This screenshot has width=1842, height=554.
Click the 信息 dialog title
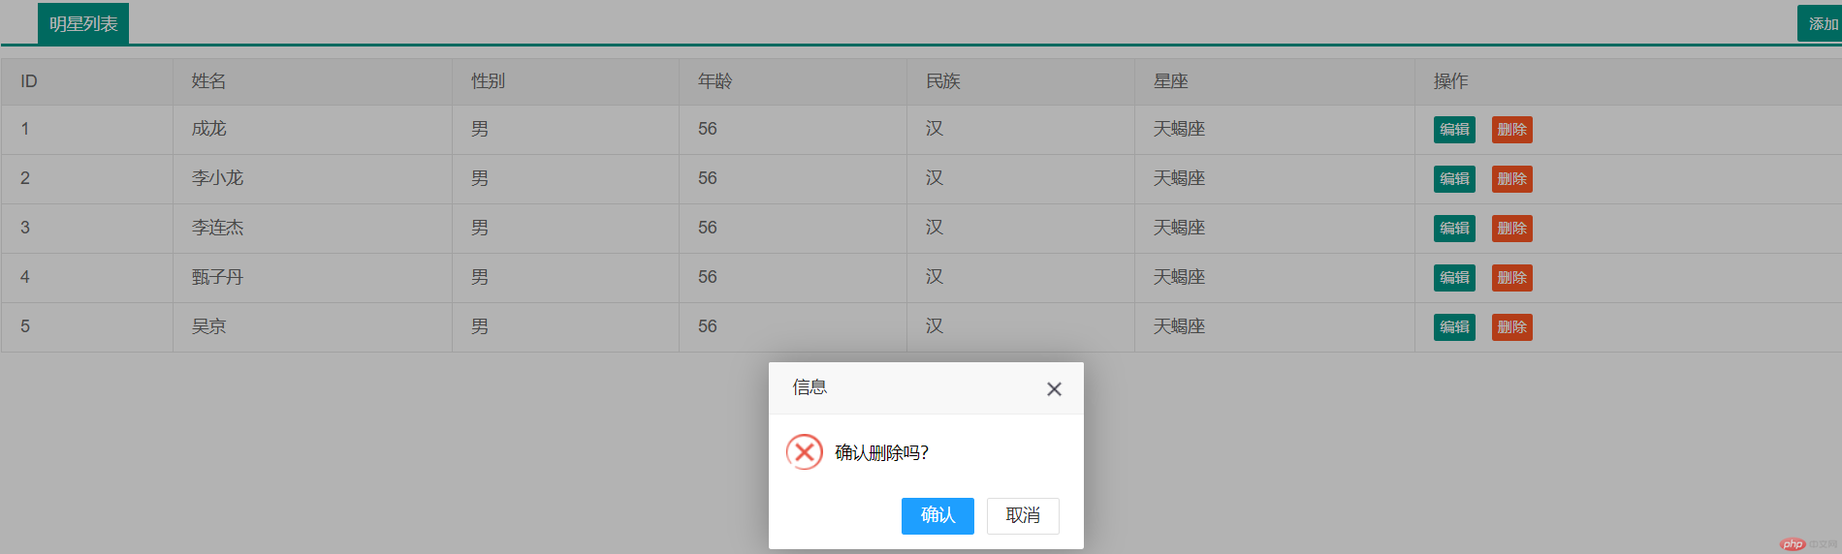[810, 387]
